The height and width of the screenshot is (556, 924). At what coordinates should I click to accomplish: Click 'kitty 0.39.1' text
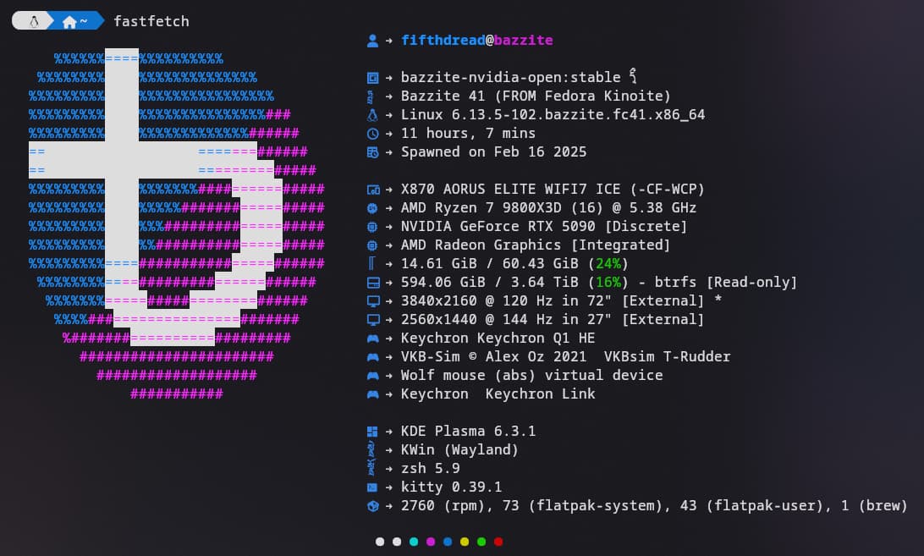(451, 487)
